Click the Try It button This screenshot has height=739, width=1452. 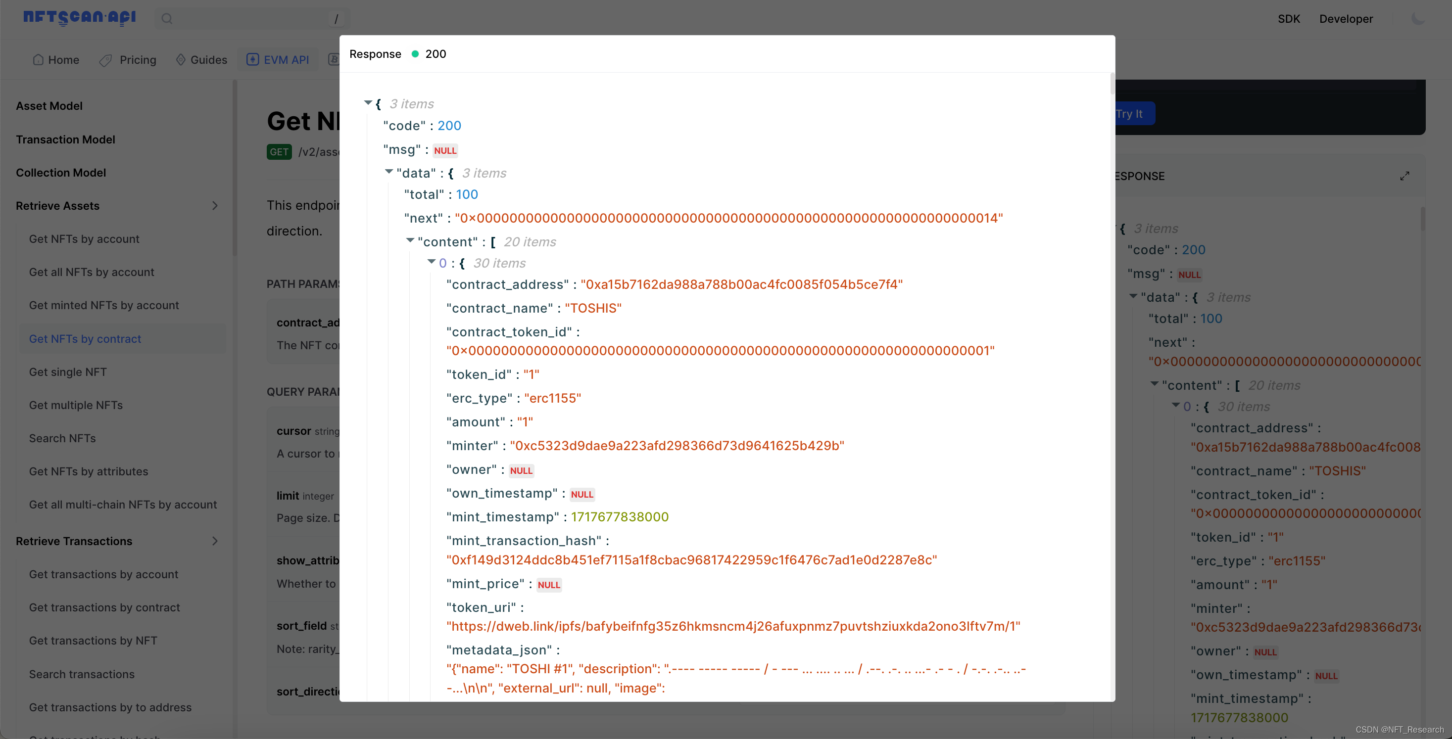[1133, 113]
